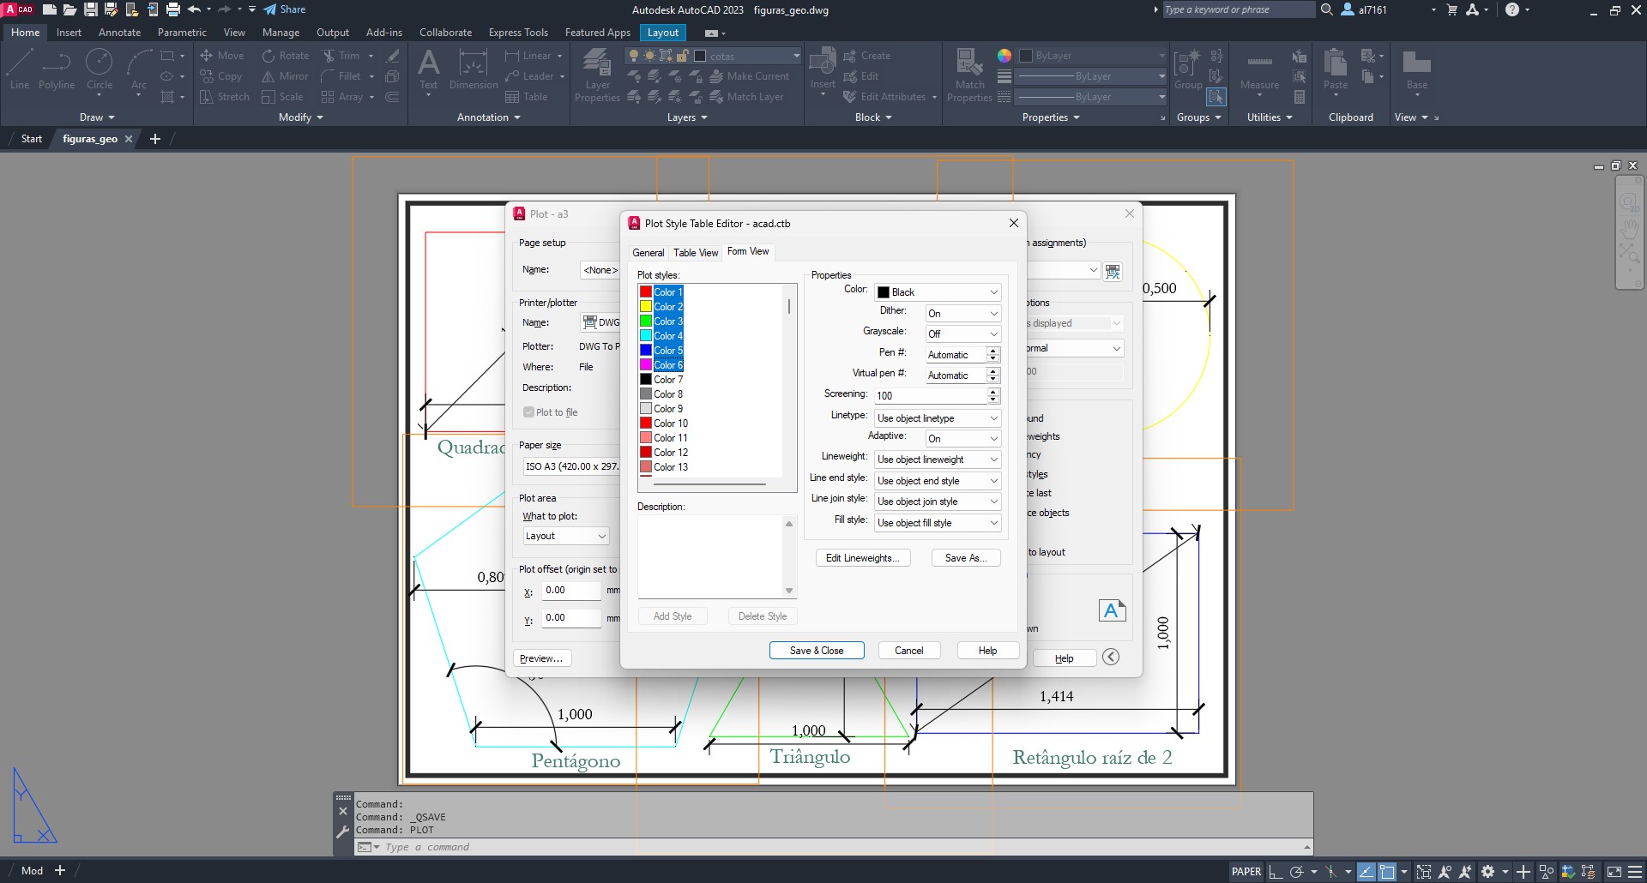Expand the Lineweight dropdown list

point(937,460)
